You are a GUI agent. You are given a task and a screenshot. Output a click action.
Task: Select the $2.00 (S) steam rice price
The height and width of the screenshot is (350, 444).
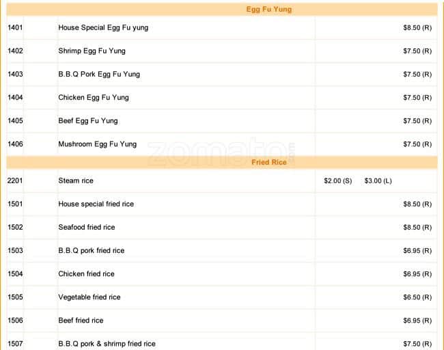click(338, 181)
